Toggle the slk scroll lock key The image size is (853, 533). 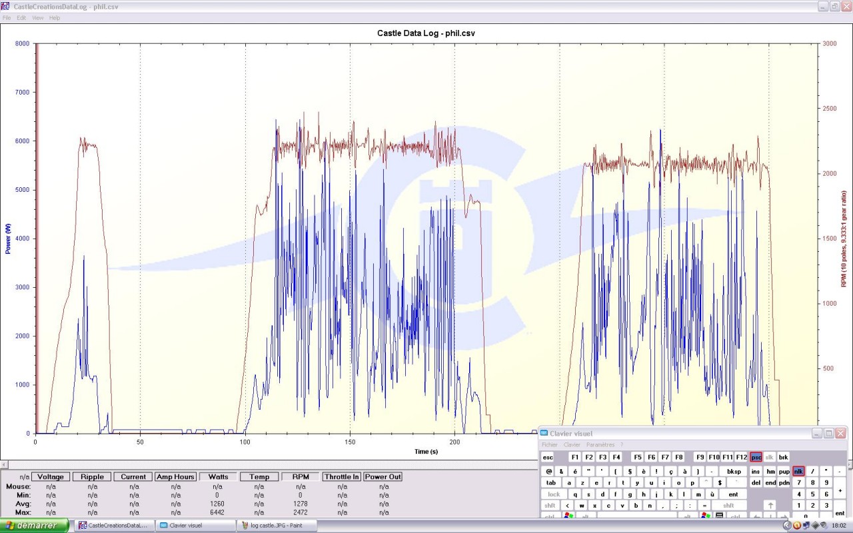(770, 458)
